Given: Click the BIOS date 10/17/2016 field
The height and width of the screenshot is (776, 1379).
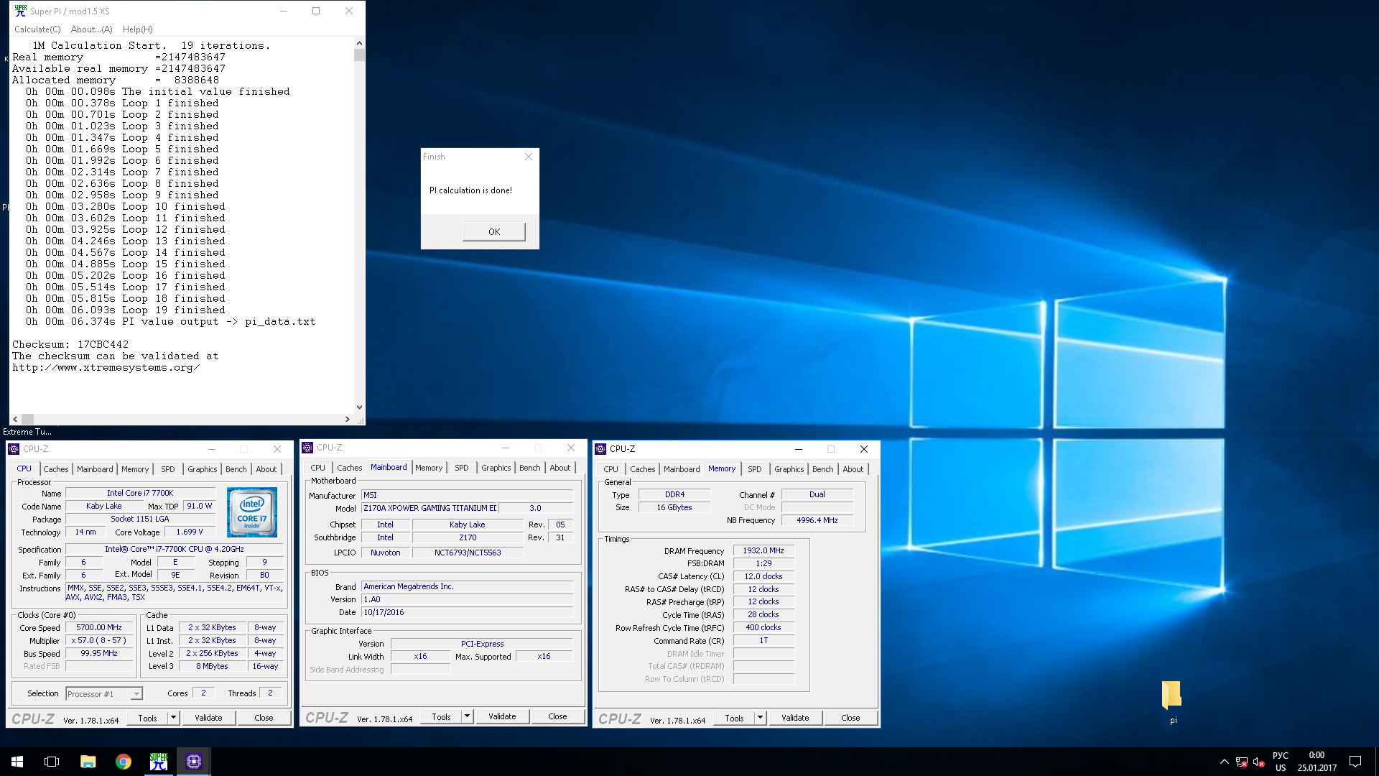Looking at the screenshot, I should pyautogui.click(x=468, y=612).
